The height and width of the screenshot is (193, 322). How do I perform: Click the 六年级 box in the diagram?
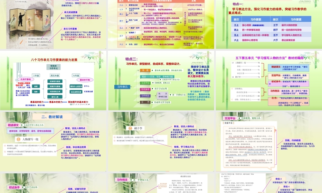tap(76, 76)
